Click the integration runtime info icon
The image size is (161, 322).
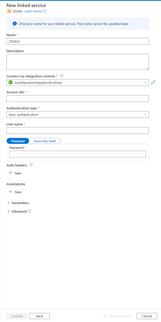62,76
